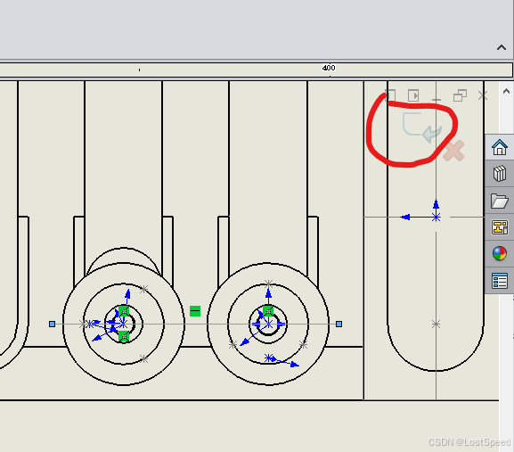Open the Design Library task pane tab
Viewport: 514px width, 452px height.
point(500,174)
